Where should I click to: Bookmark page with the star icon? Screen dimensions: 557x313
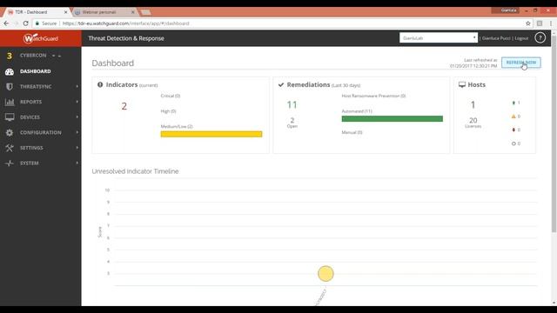coord(528,23)
